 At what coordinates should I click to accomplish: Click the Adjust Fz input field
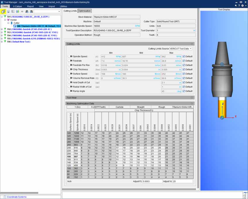[x=152, y=181]
